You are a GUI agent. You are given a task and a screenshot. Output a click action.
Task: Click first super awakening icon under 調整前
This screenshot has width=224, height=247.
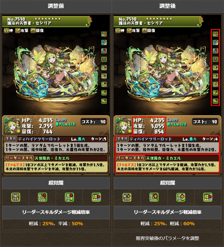15,197
